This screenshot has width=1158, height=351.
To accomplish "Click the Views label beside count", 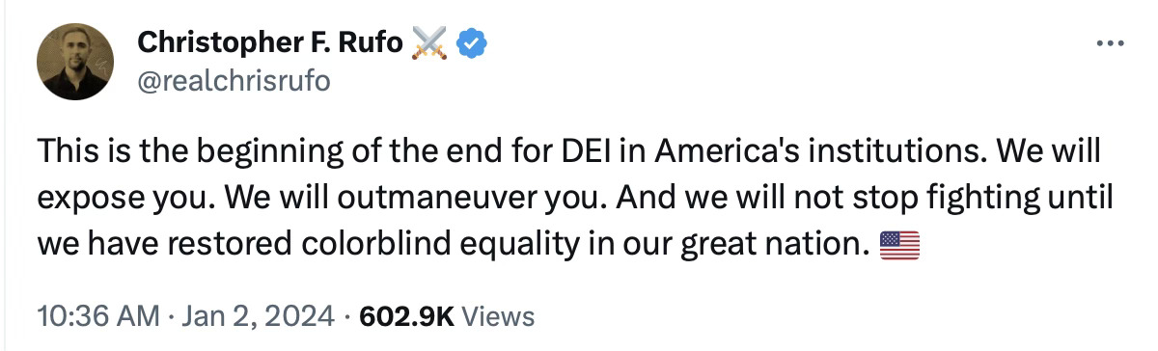I will coord(499,315).
